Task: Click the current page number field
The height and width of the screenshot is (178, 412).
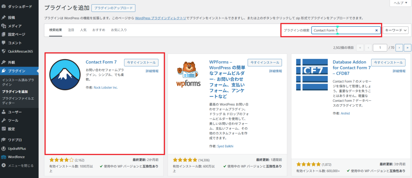Action: (x=380, y=48)
